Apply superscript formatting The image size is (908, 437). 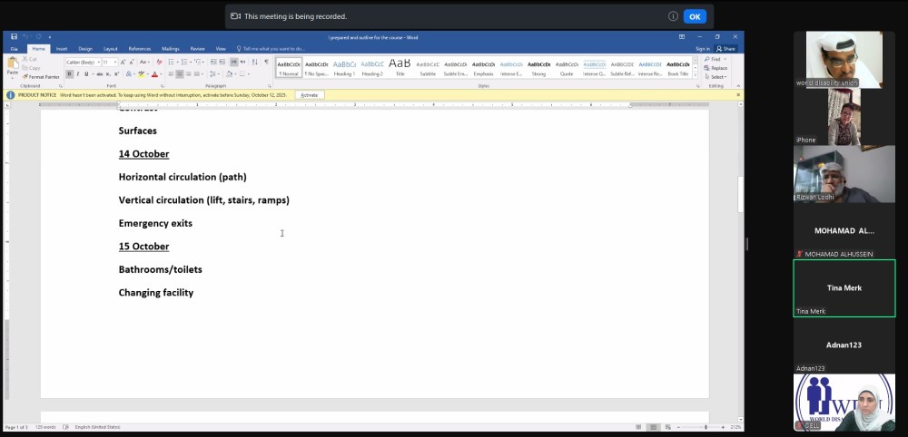click(116, 74)
